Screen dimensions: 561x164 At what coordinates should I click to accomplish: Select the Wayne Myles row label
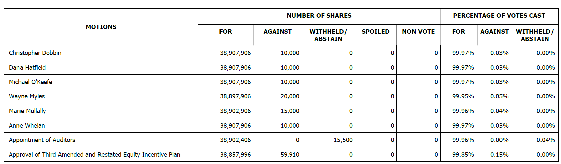pos(27,96)
